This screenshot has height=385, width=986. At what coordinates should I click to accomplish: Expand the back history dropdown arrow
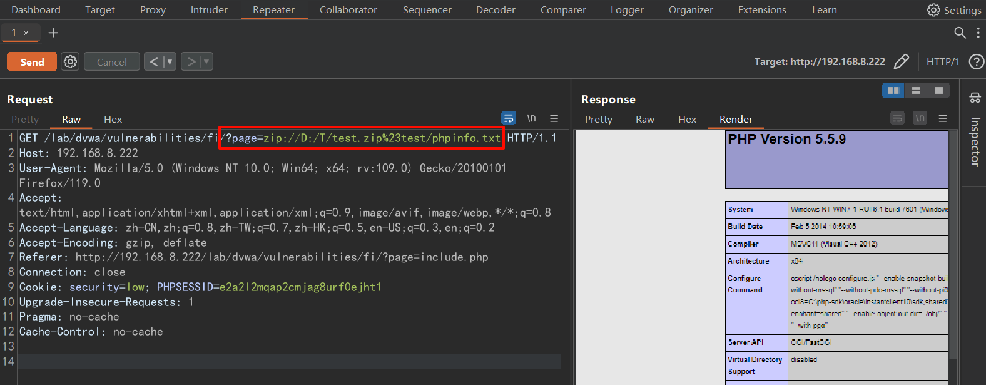[x=170, y=61]
